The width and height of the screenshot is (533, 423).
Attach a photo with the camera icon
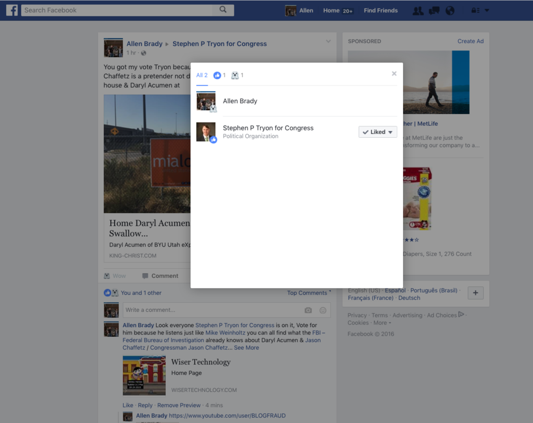click(x=308, y=310)
